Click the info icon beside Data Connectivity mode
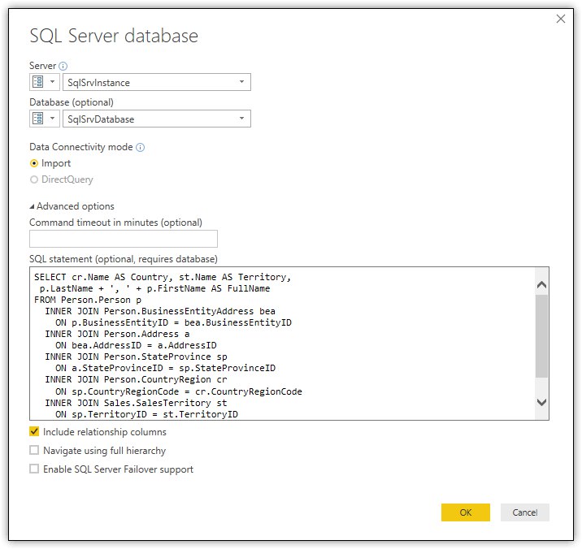582x549 pixels. [x=141, y=147]
